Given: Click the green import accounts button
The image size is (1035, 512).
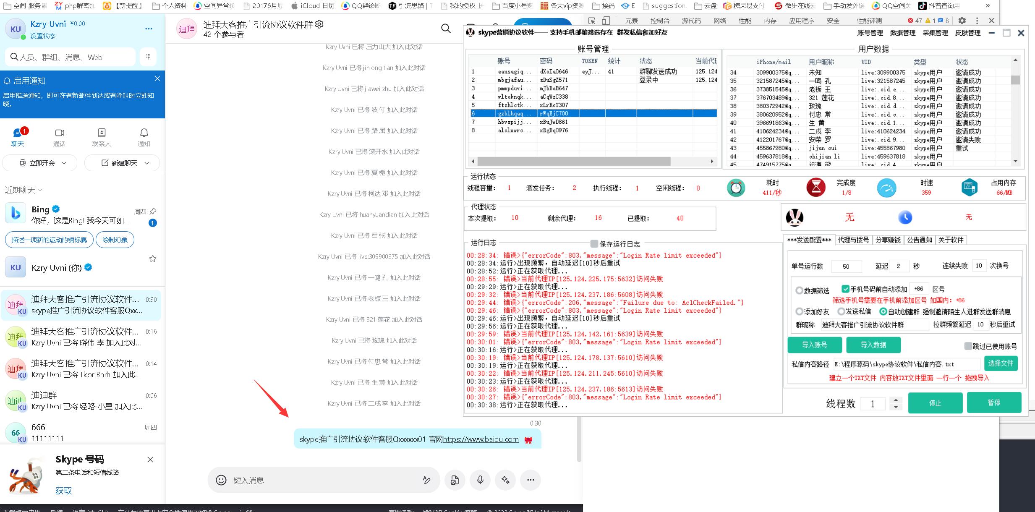Looking at the screenshot, I should click(814, 345).
